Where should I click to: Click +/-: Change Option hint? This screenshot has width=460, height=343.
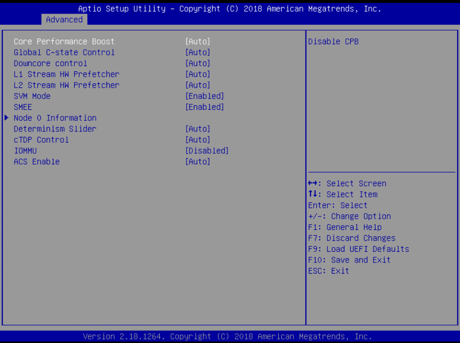pos(350,216)
